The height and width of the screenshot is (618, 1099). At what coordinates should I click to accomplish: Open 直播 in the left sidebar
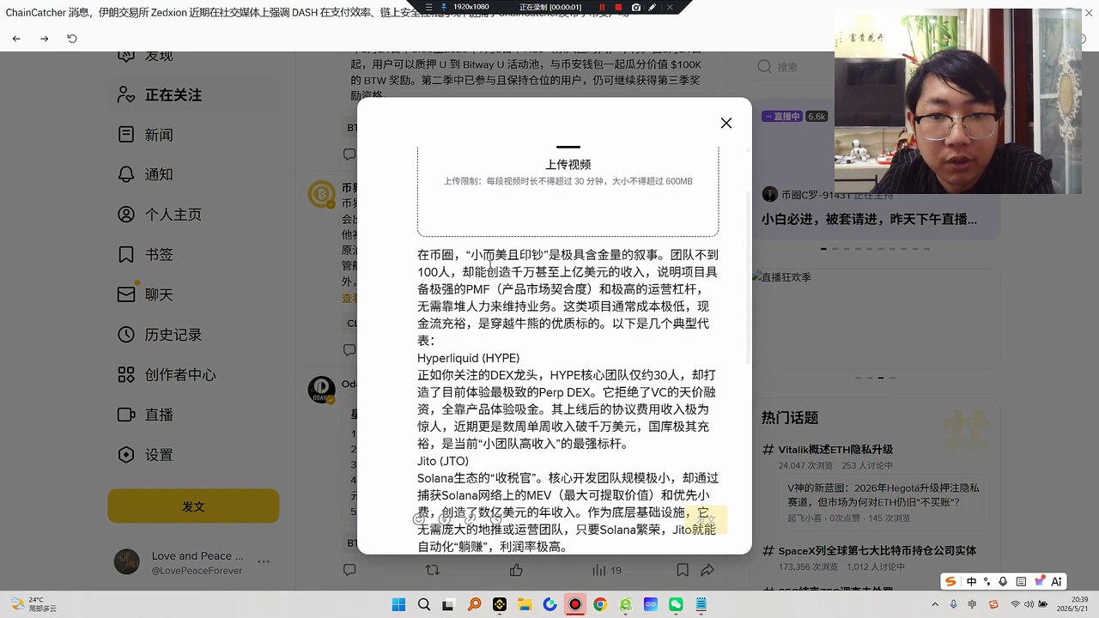tap(193, 415)
